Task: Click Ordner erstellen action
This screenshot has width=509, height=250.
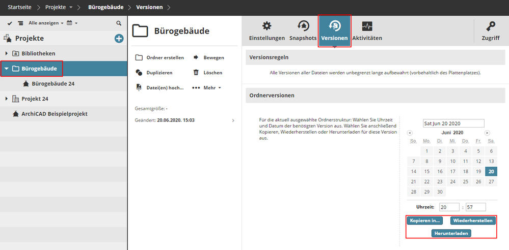Action: 159,57
